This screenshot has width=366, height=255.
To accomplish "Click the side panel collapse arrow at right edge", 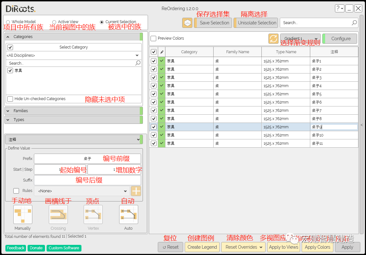I will (362, 125).
